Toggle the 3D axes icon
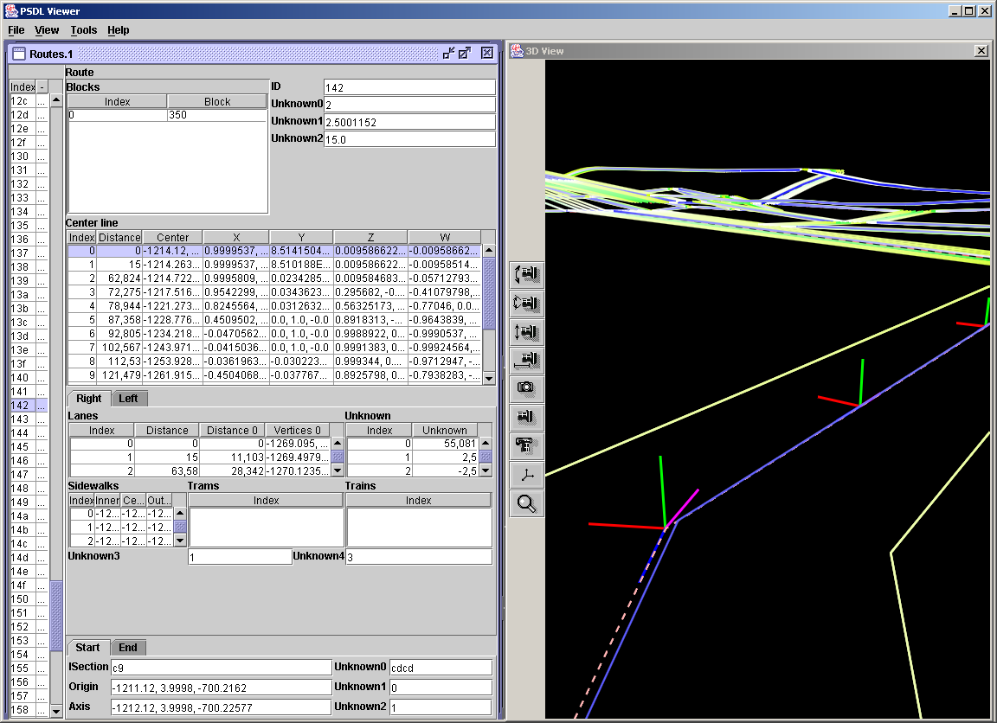 click(526, 475)
